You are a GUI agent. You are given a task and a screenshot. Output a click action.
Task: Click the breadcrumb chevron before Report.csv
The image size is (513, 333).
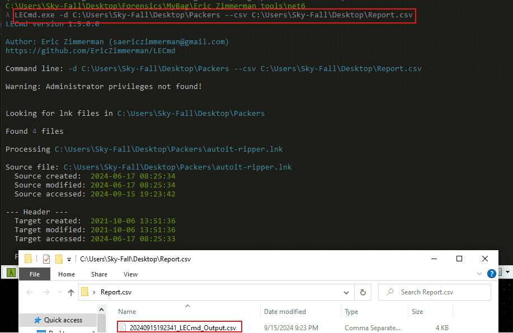tap(94, 292)
